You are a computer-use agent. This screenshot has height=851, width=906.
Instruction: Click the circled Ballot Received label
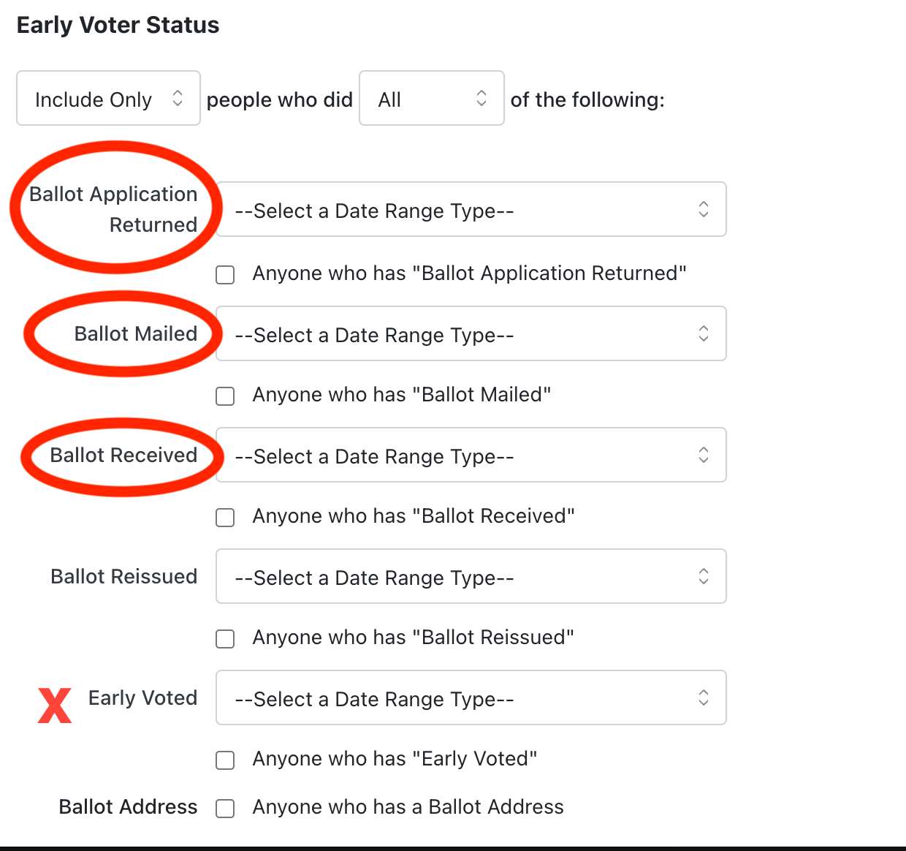[123, 455]
